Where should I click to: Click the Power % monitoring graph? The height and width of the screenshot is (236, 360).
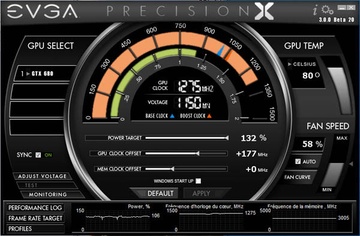point(118,220)
